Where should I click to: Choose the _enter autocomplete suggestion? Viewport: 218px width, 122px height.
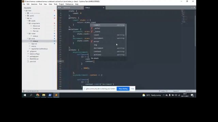click(108, 28)
